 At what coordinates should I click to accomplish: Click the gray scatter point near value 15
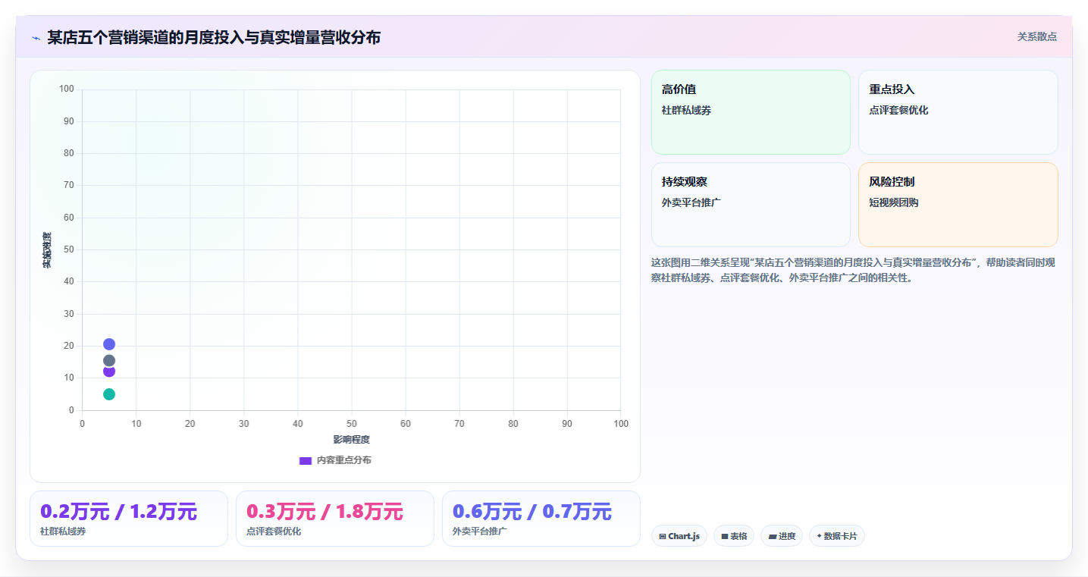pos(109,361)
